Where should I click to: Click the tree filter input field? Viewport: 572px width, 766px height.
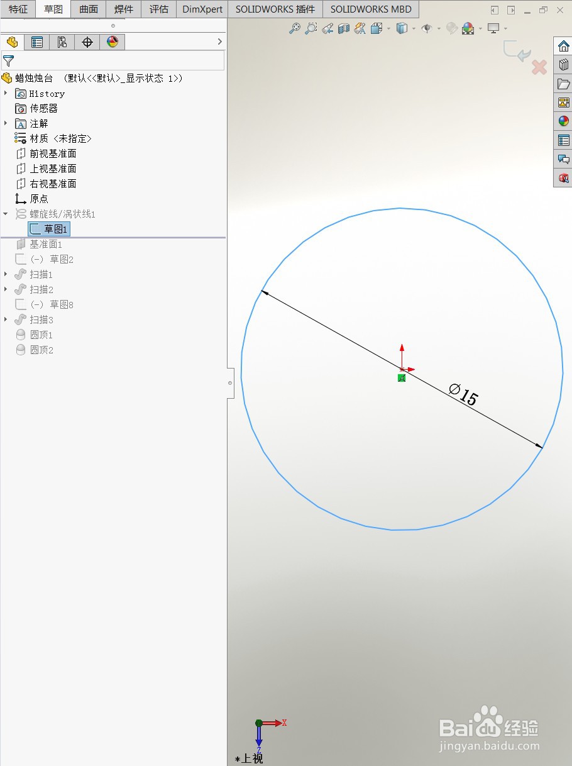point(113,60)
